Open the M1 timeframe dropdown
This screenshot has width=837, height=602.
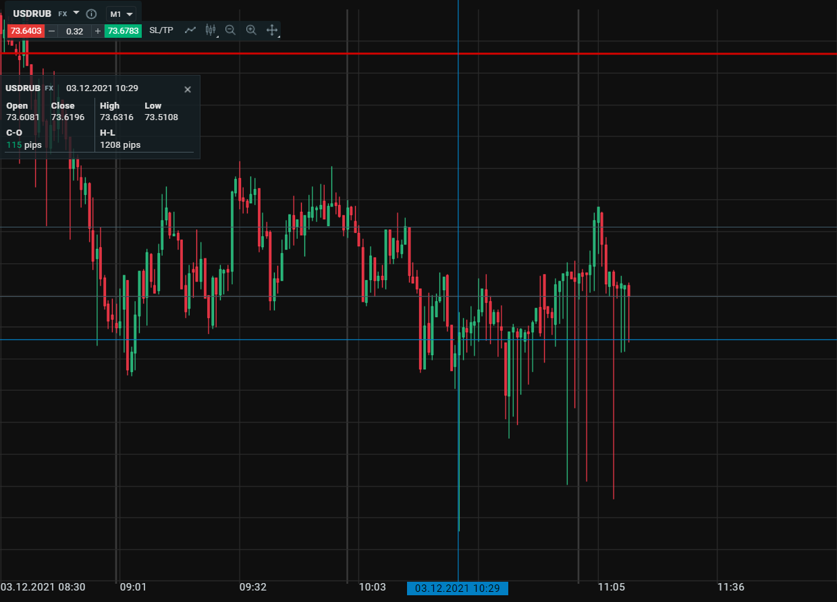[121, 13]
